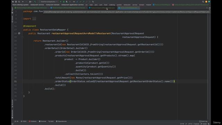Click the Build project hammer icon
Image resolution: width=222 pixels, height=125 pixels.
(35, 2)
